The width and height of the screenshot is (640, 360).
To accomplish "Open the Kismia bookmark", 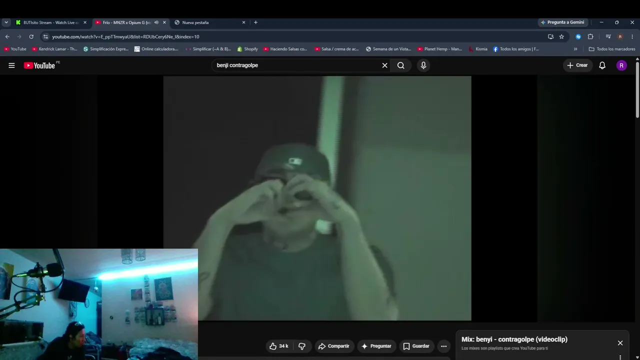I will tap(478, 49).
